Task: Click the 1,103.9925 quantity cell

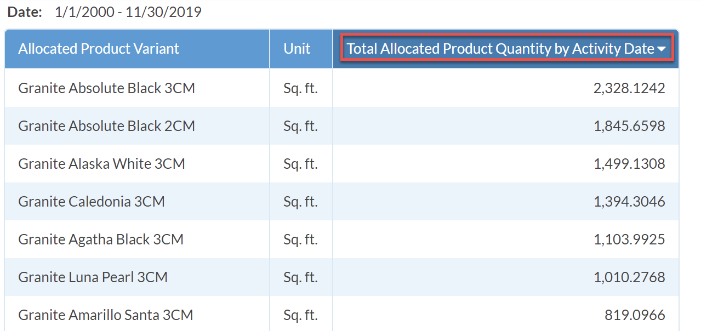Action: 506,239
